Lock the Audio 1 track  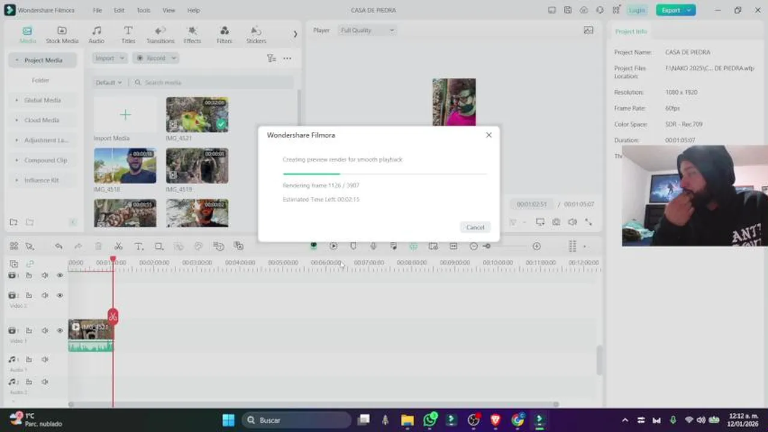click(x=28, y=359)
